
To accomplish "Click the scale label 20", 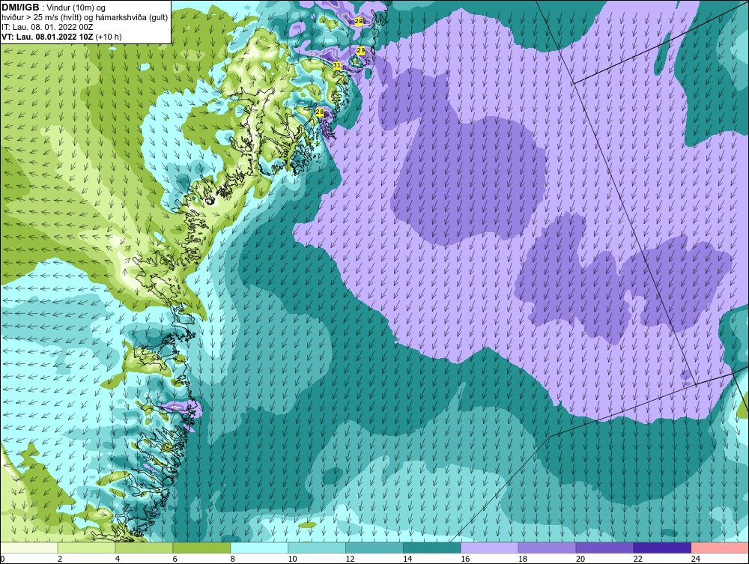I will pyautogui.click(x=580, y=559).
